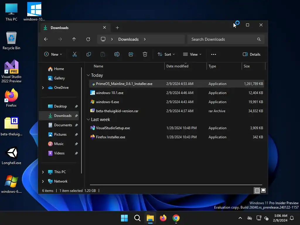Screen dimensions: 300x225
Task: Expand This PC in navigation pane
Action: pos(43,172)
